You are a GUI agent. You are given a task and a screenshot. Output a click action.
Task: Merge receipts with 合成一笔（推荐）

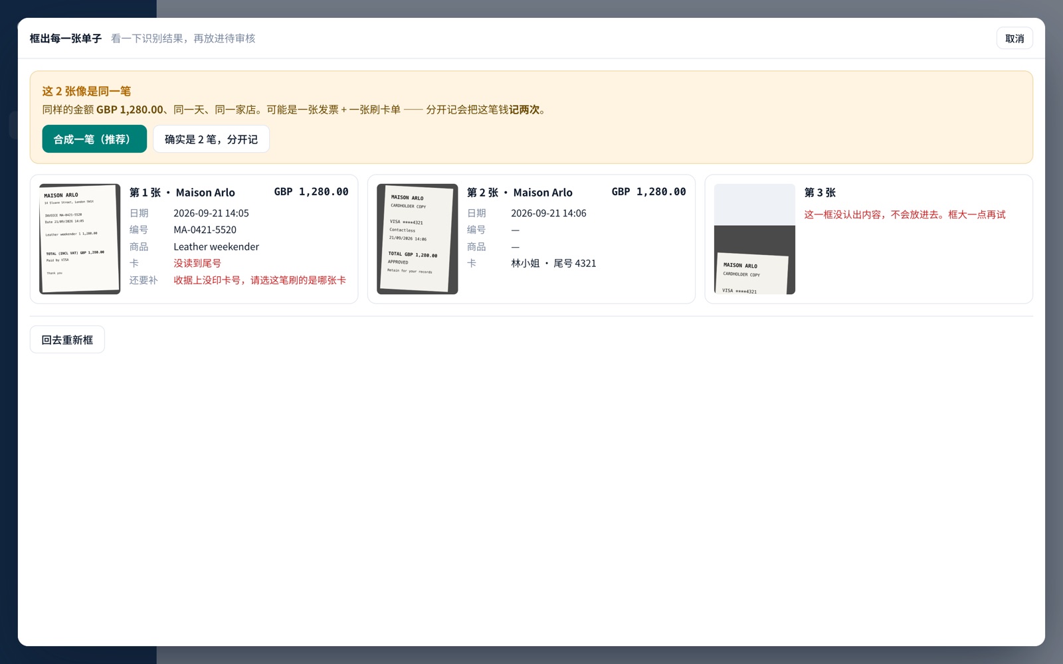coord(94,139)
